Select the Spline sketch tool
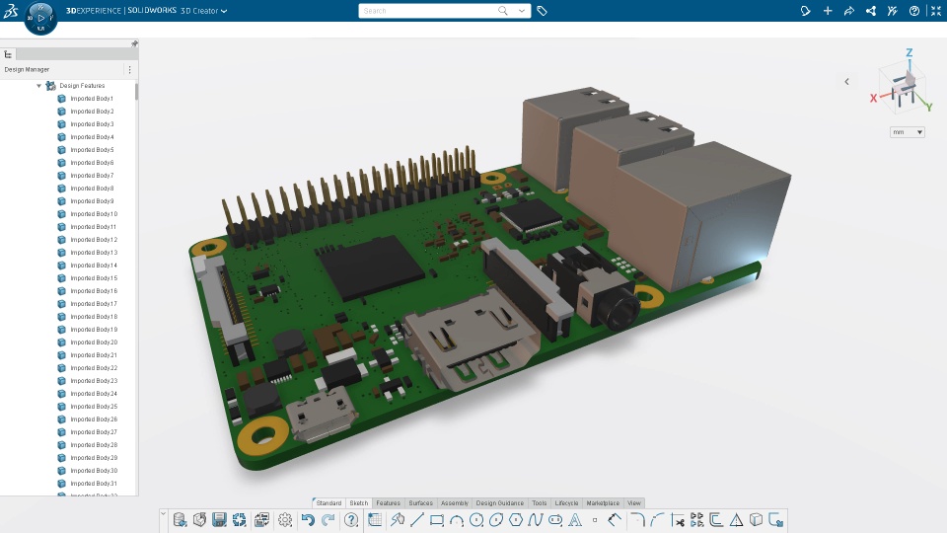 point(535,520)
